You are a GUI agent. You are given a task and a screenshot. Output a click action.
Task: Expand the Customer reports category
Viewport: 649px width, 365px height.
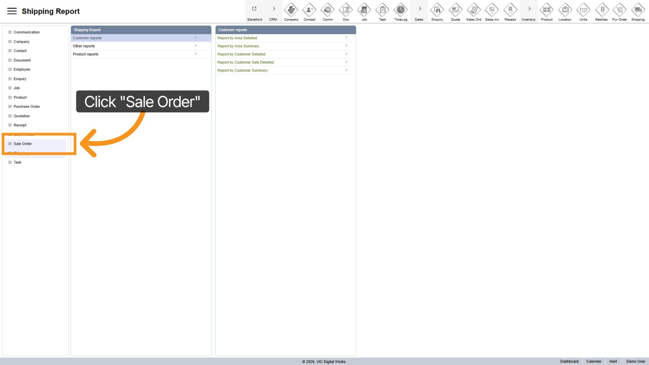pyautogui.click(x=141, y=38)
